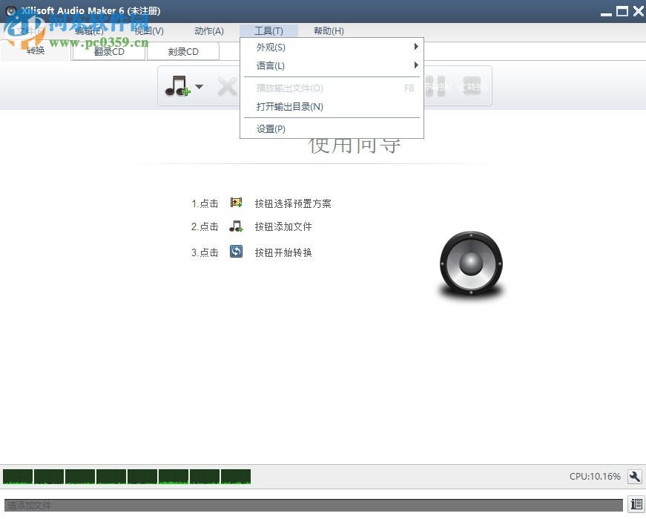Click the green audio level meter
This screenshot has width=646, height=519.
click(126, 477)
